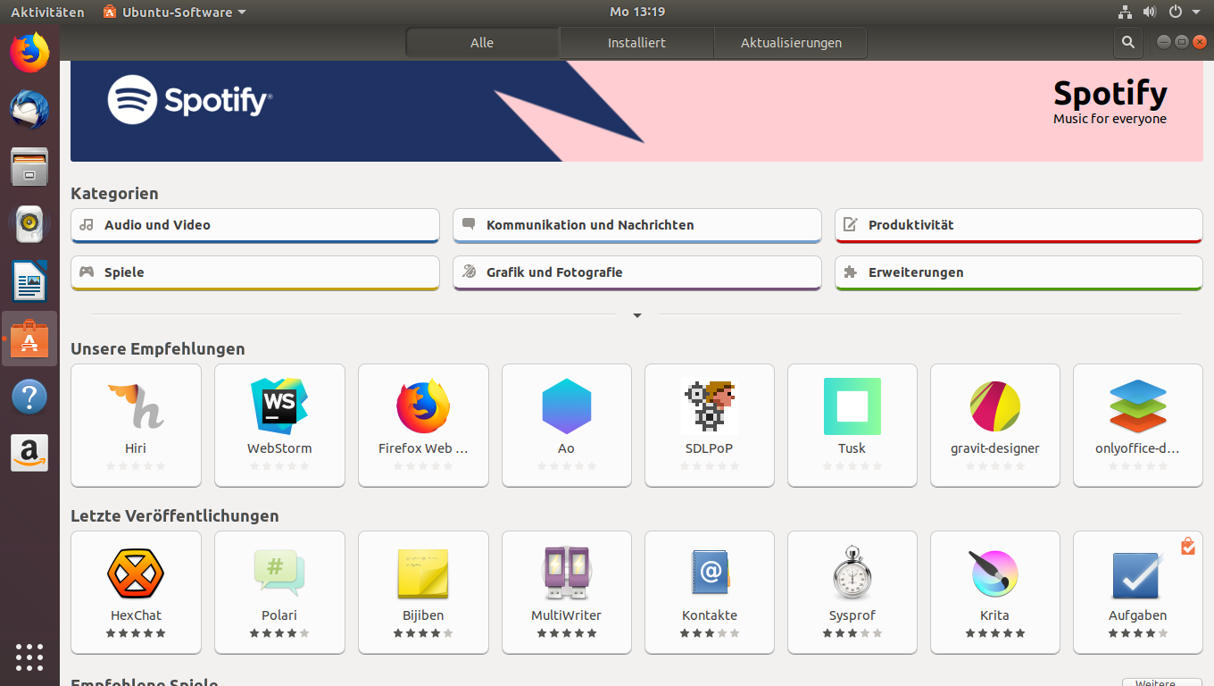
Task: Open the Grafik und Fotografie category
Action: click(x=637, y=272)
